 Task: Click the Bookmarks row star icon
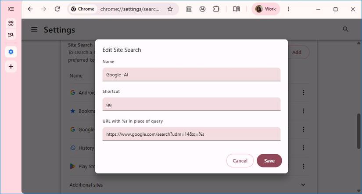pyautogui.click(x=73, y=111)
